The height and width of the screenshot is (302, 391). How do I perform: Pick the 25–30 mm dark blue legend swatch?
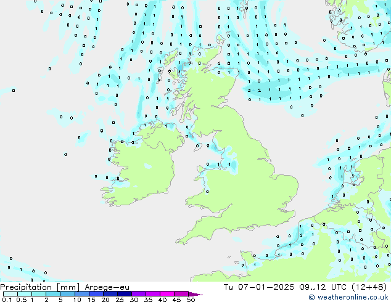pyautogui.click(x=124, y=294)
